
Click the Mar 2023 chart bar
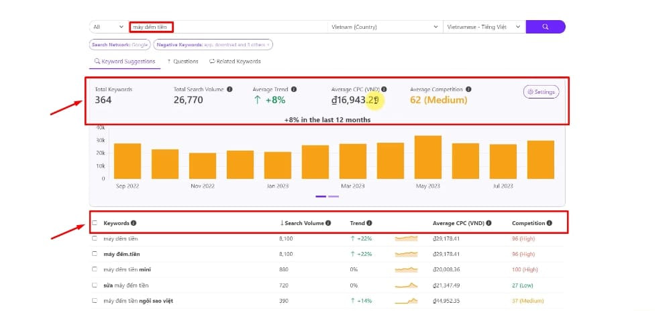[353, 161]
